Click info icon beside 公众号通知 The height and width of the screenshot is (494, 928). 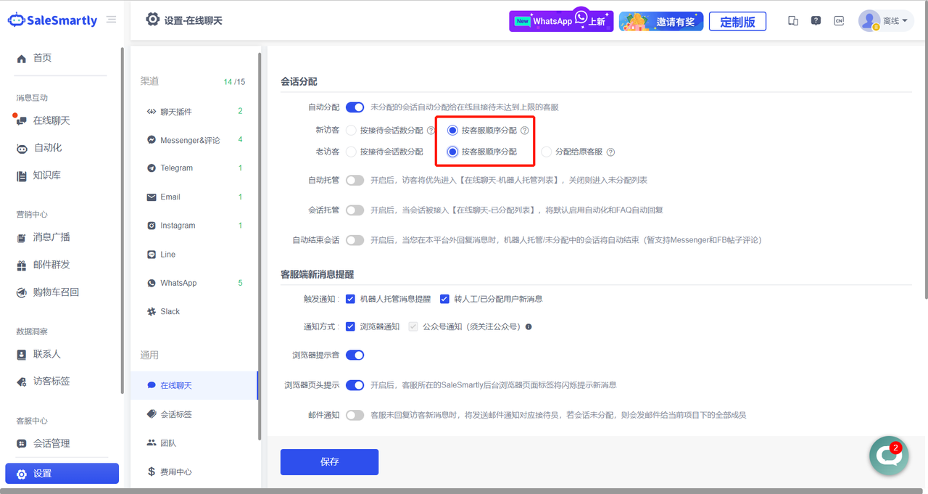tap(529, 327)
